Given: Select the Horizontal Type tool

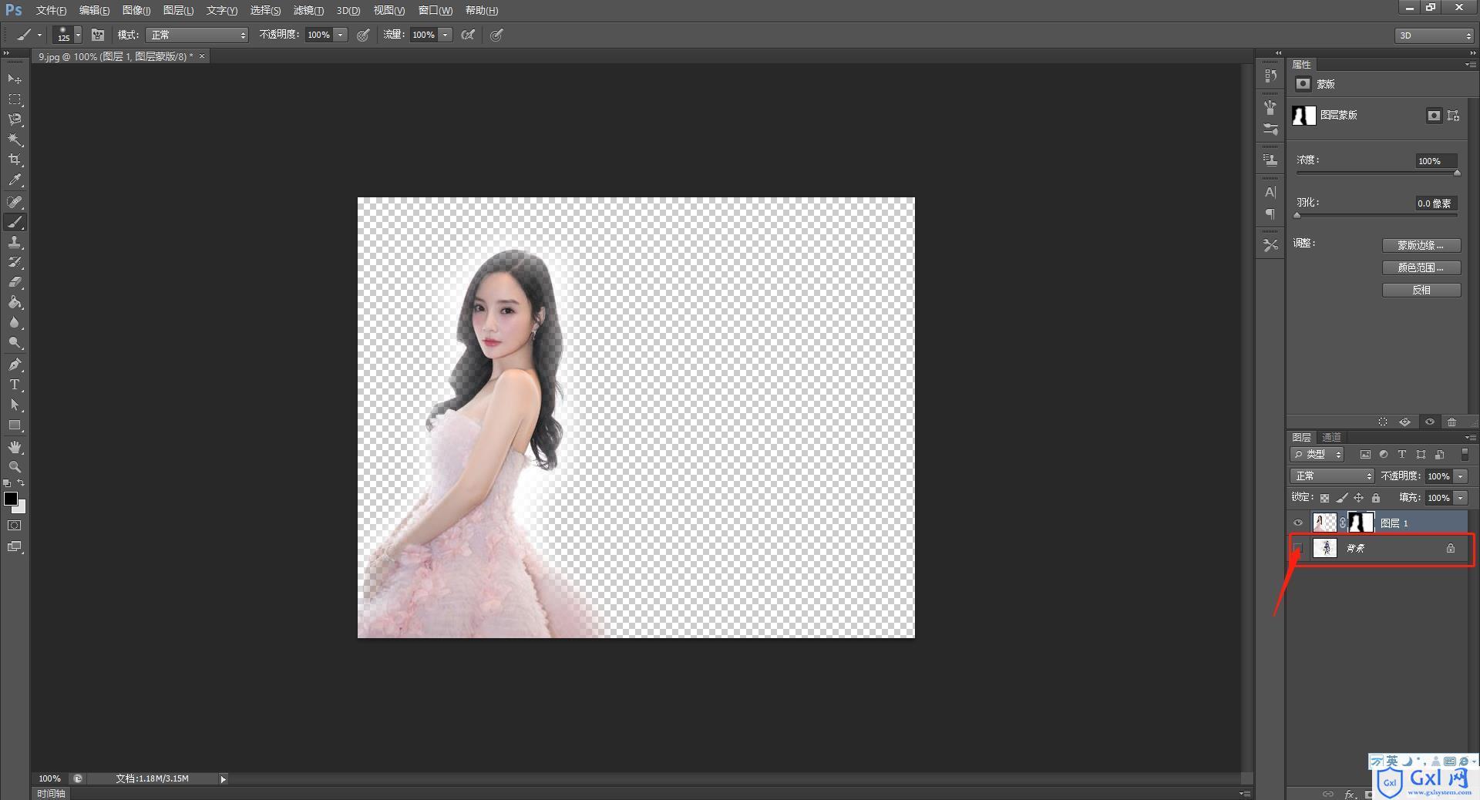Looking at the screenshot, I should [15, 385].
